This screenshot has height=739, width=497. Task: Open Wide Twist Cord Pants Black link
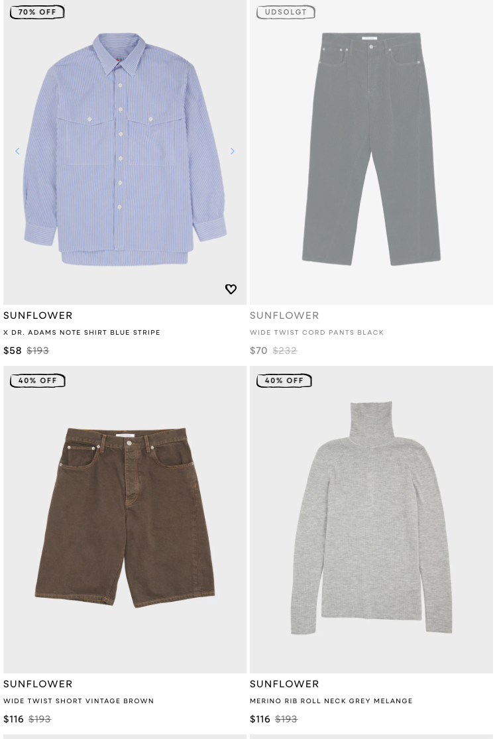click(x=317, y=332)
